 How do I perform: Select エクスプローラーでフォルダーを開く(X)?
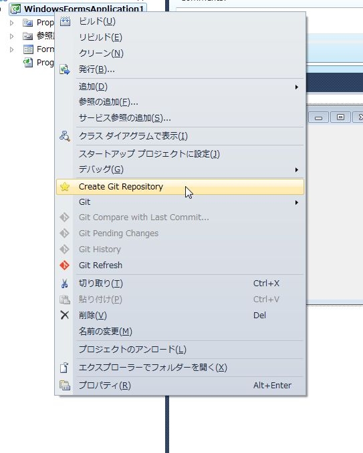pos(180,368)
